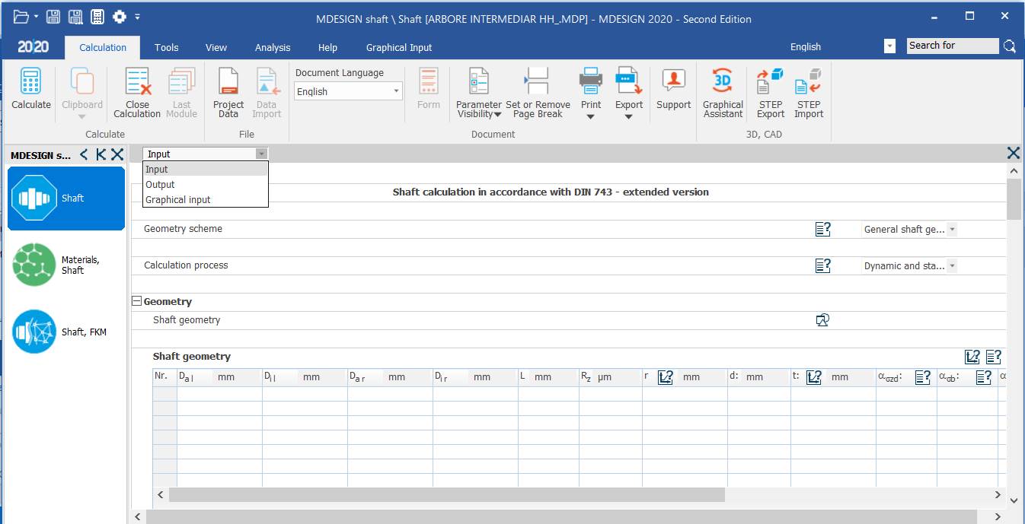Image resolution: width=1025 pixels, height=524 pixels.
Task: Click the Save As icon beside Save
Action: tap(75, 17)
